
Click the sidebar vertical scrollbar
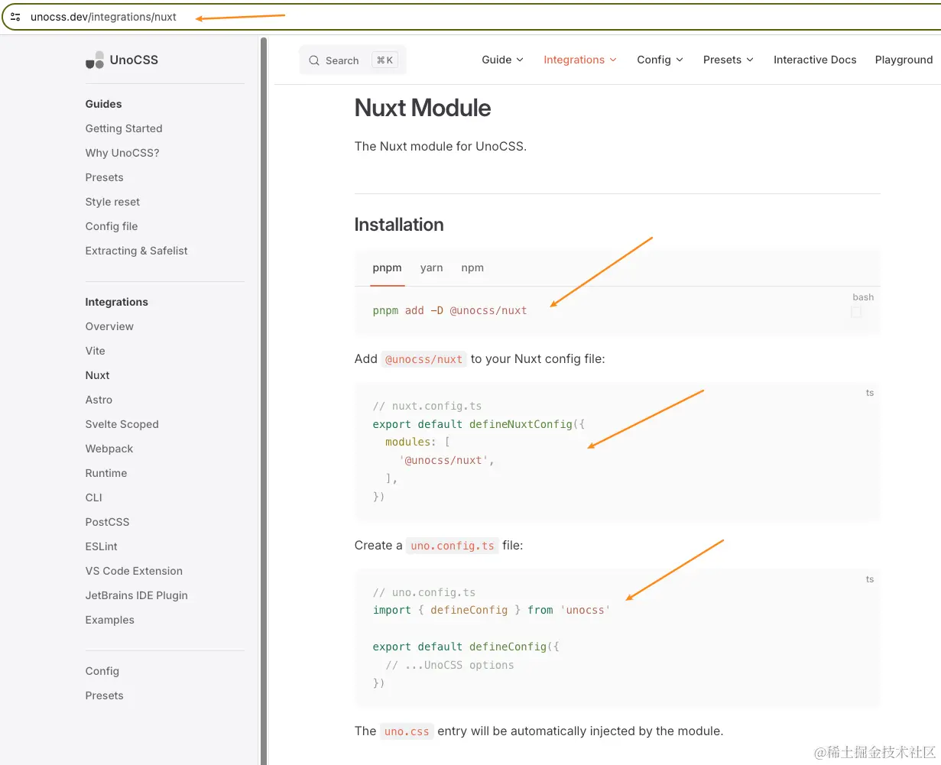point(264,382)
